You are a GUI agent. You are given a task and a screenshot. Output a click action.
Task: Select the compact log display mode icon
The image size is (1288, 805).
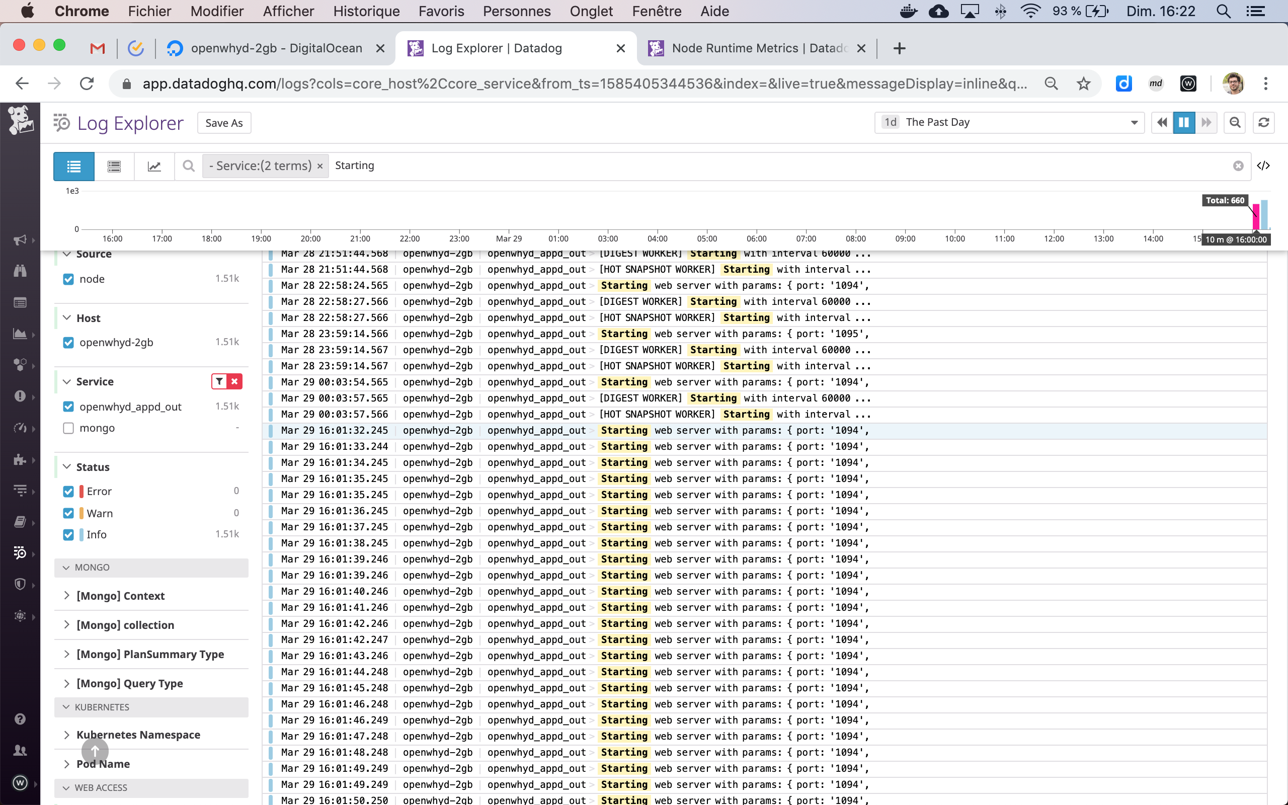point(113,166)
